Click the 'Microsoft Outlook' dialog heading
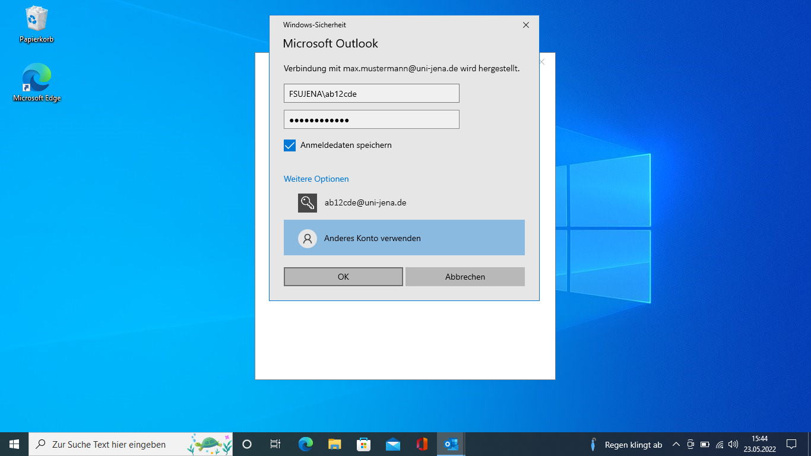Viewport: 811px width, 456px height. tap(331, 43)
